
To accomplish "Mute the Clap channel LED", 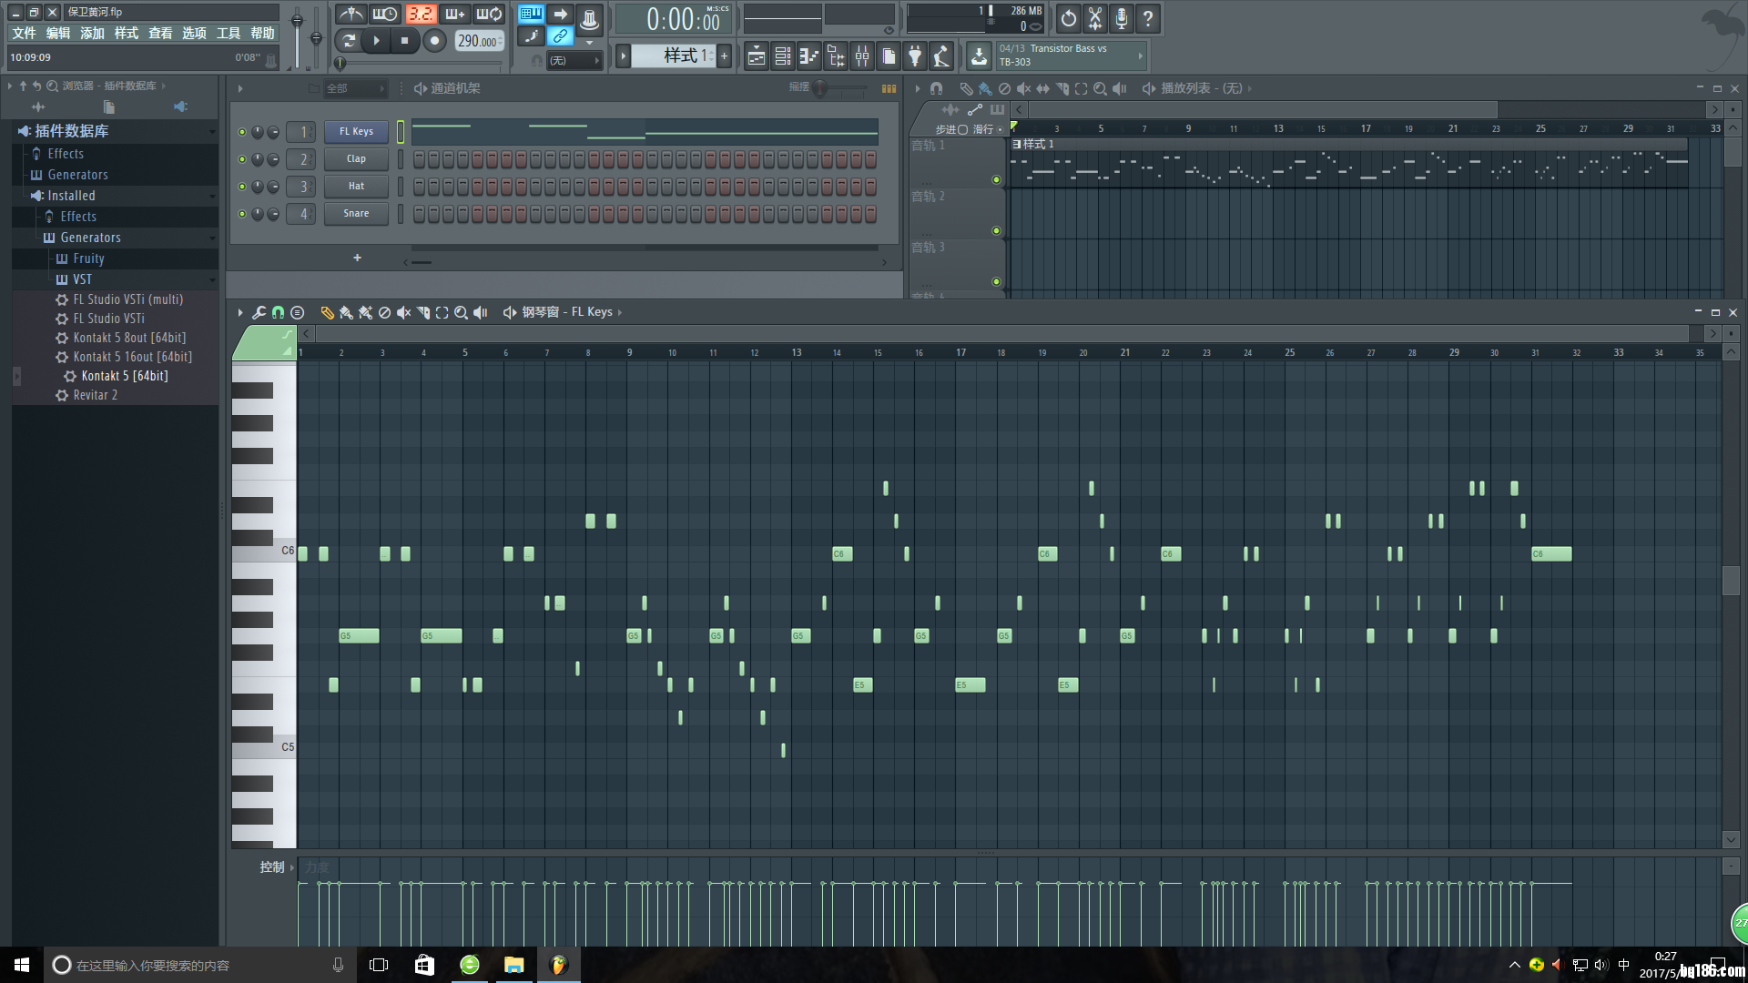I will (x=242, y=159).
